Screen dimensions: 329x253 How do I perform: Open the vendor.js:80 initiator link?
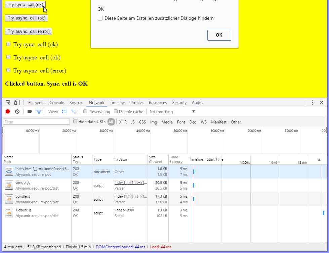coord(124,210)
